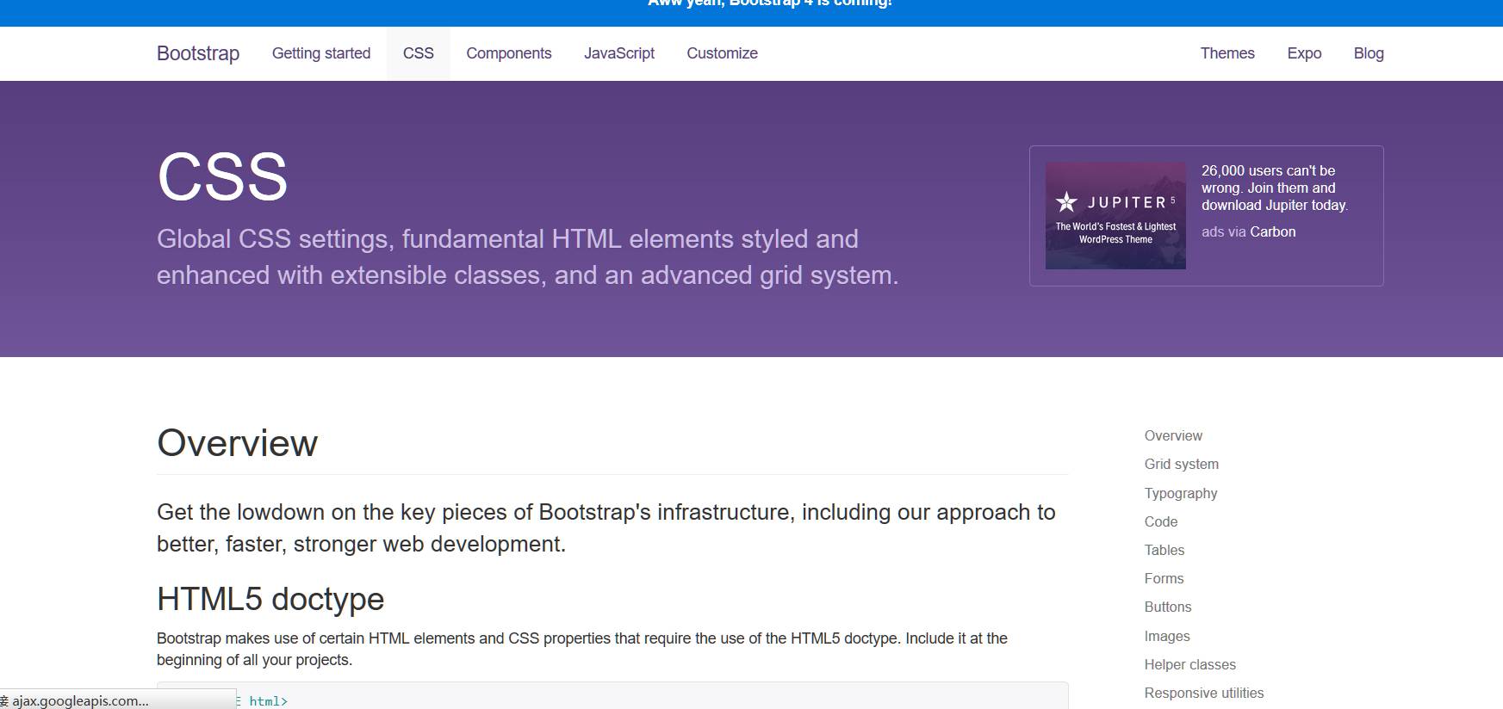Jump to Tables in sidebar
This screenshot has width=1503, height=709.
[x=1165, y=550]
